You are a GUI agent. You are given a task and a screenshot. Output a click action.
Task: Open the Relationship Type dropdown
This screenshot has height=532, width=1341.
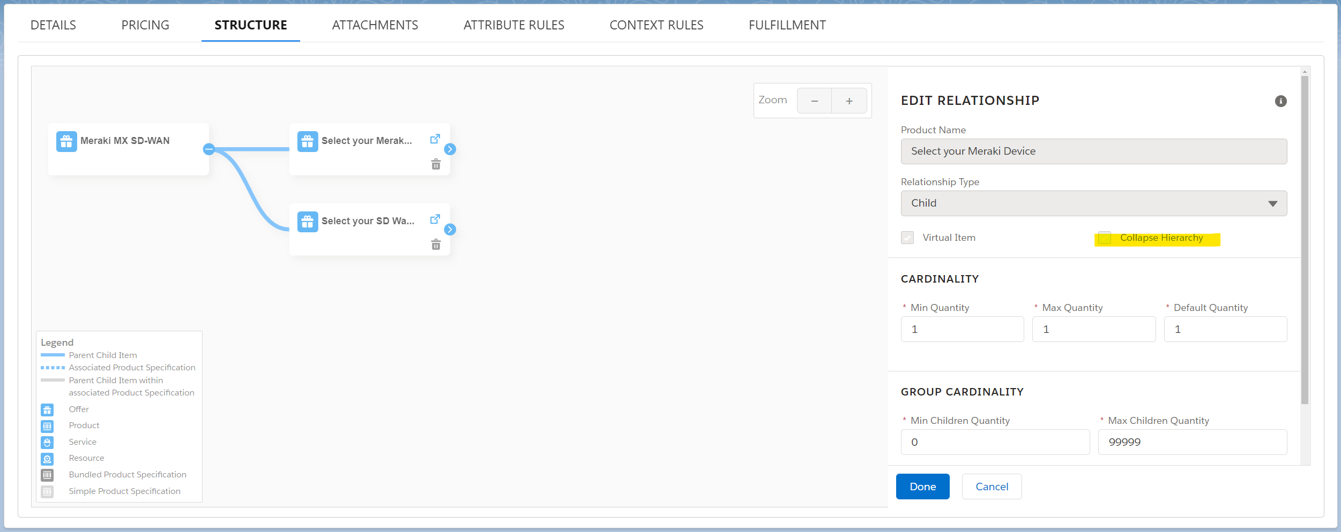point(1093,203)
